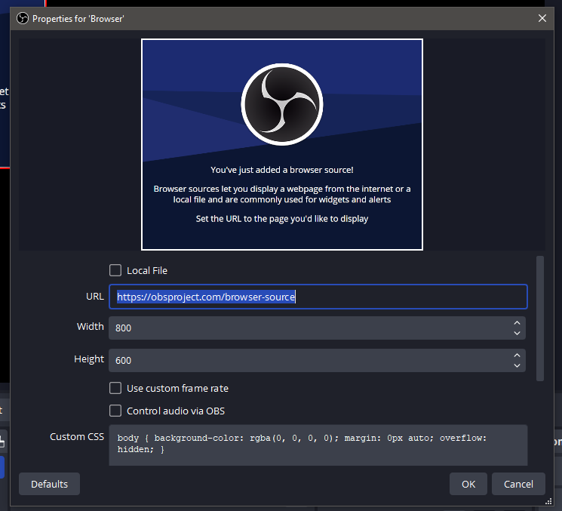Click the Custom CSS label
Screen dimensions: 562x511
77,436
